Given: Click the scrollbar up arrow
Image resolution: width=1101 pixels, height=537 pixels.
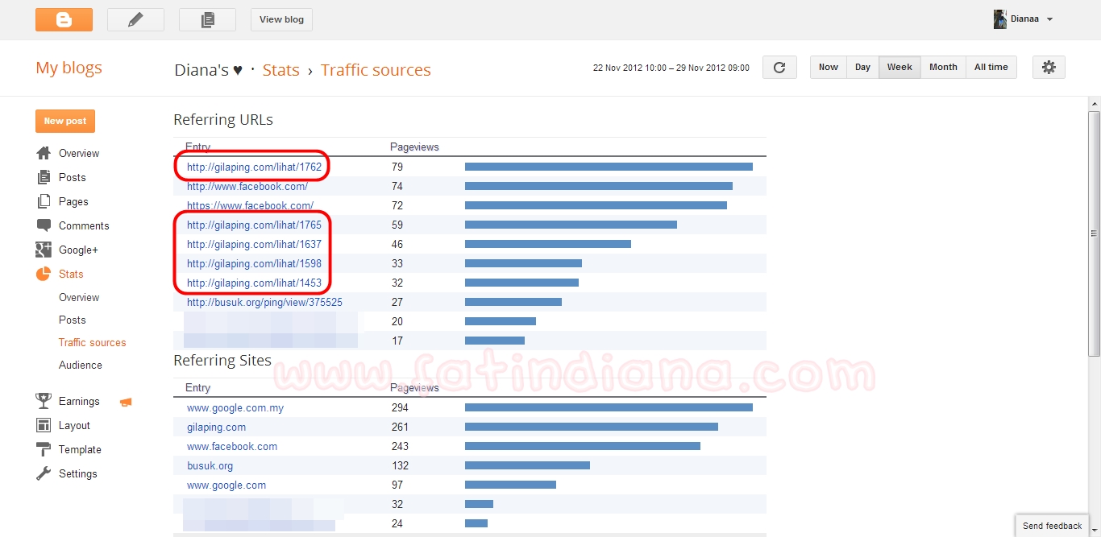Looking at the screenshot, I should click(1094, 103).
